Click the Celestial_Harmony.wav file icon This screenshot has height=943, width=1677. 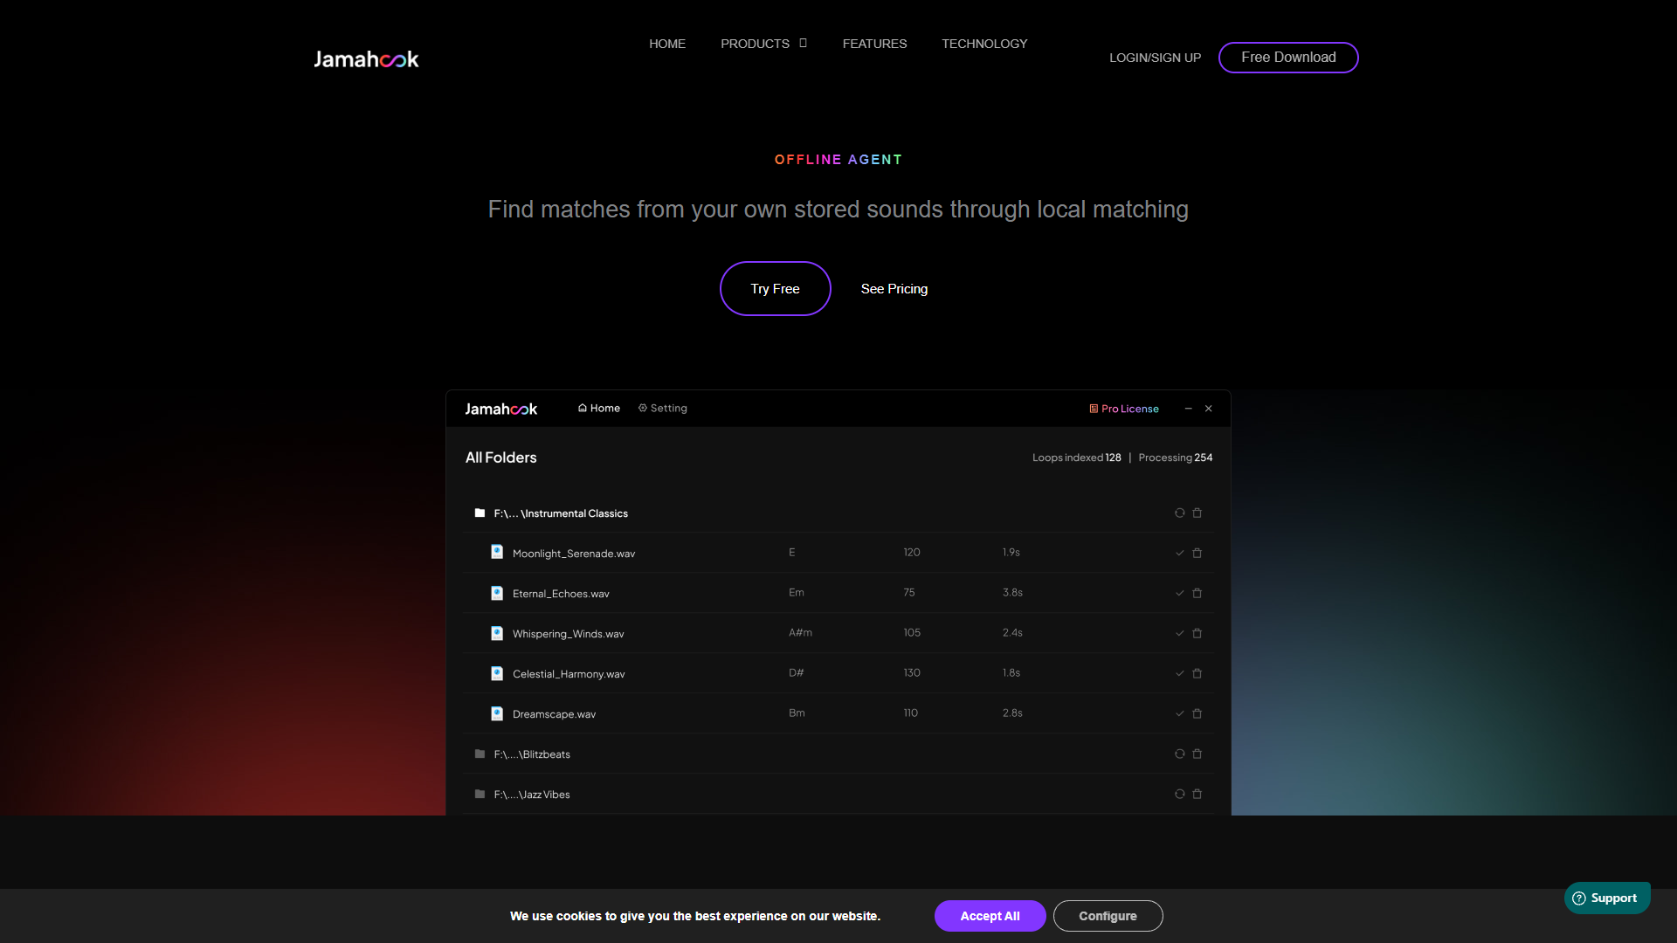point(497,674)
